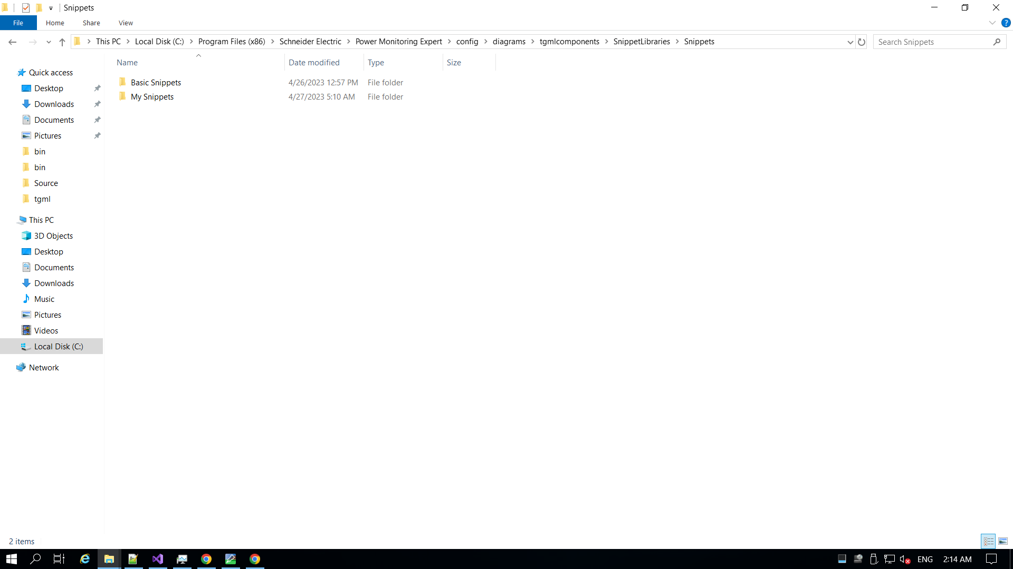Image resolution: width=1013 pixels, height=569 pixels.
Task: Switch to details view layout icon
Action: pos(988,541)
